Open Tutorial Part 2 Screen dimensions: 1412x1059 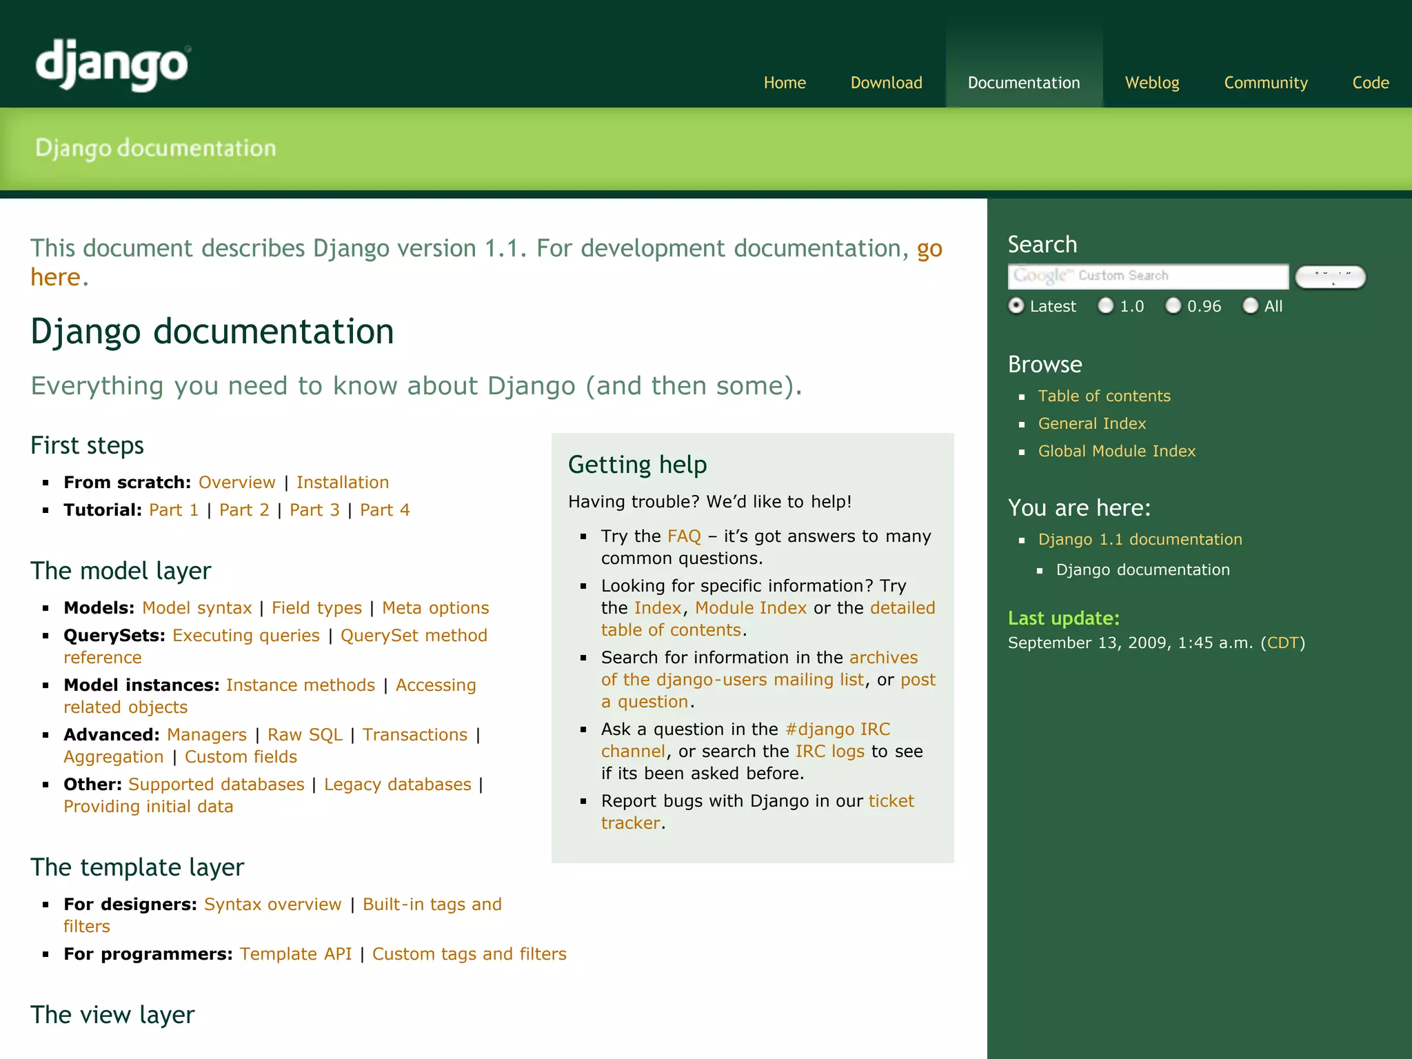click(244, 510)
